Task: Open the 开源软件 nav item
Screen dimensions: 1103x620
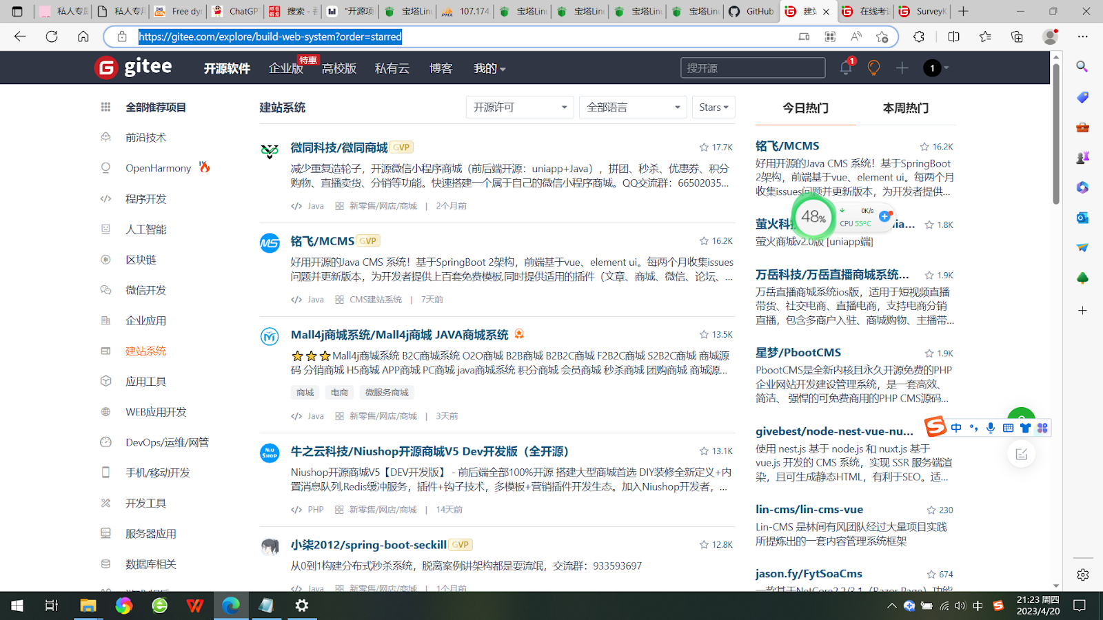Action: [x=227, y=68]
